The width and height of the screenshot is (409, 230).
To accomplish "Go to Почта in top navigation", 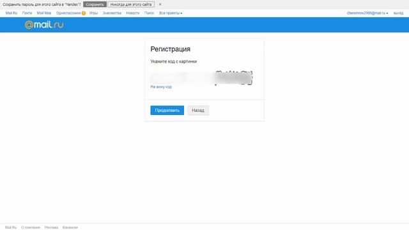I will [27, 13].
